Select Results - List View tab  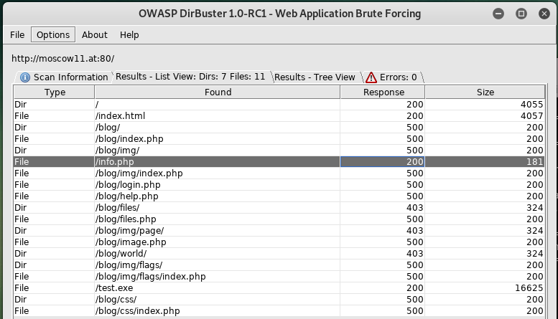tap(190, 77)
